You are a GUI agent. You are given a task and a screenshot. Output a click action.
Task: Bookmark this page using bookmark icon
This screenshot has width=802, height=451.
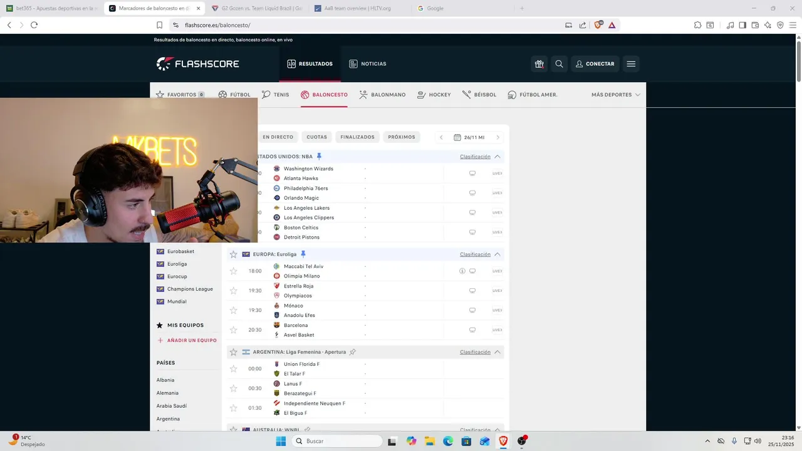pyautogui.click(x=159, y=25)
